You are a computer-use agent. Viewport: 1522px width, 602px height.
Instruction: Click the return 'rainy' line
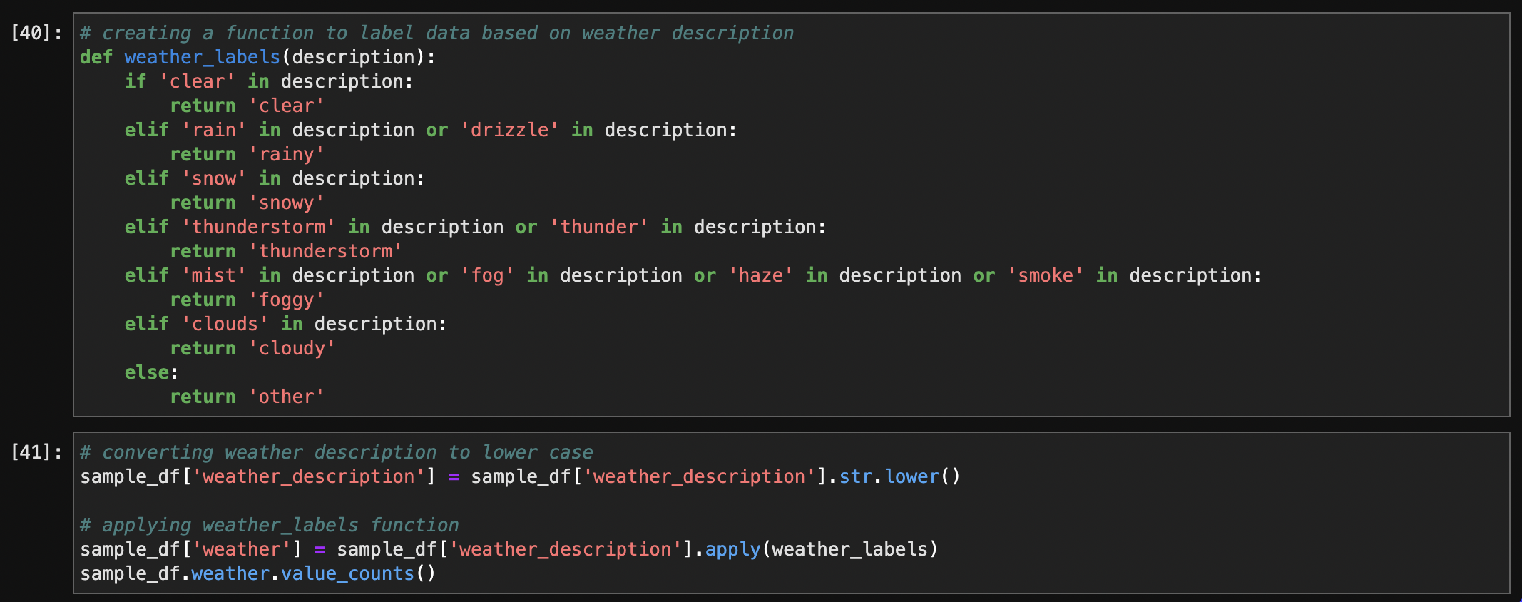point(247,154)
